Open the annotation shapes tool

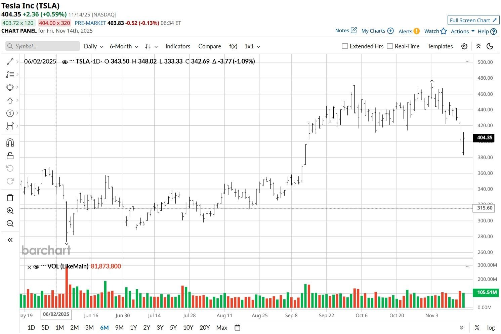point(10,87)
